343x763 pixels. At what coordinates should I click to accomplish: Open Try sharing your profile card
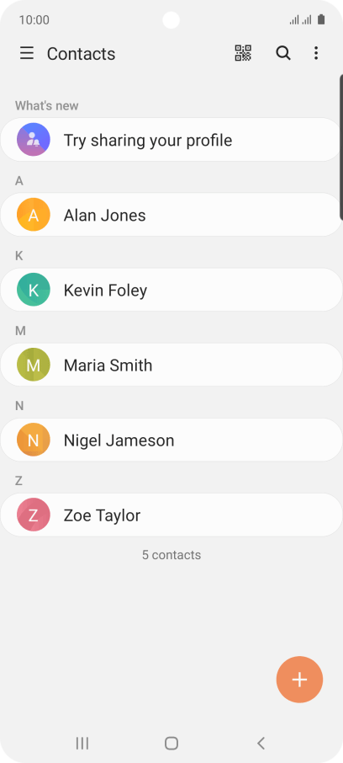pos(171,140)
